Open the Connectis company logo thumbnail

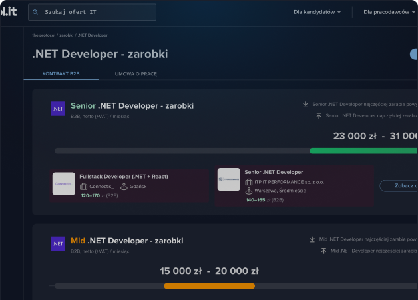64,184
